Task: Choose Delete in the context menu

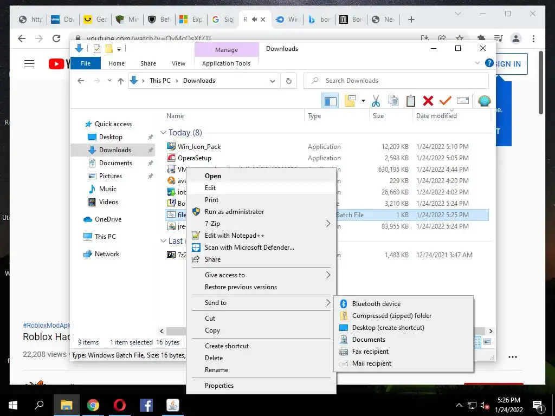Action: pyautogui.click(x=261, y=358)
